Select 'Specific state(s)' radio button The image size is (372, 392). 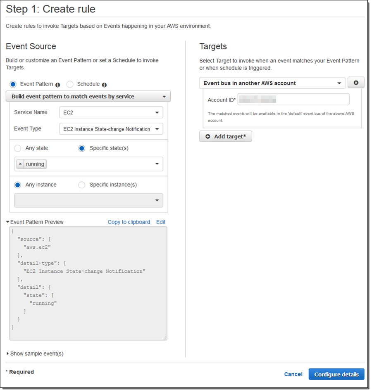(82, 148)
